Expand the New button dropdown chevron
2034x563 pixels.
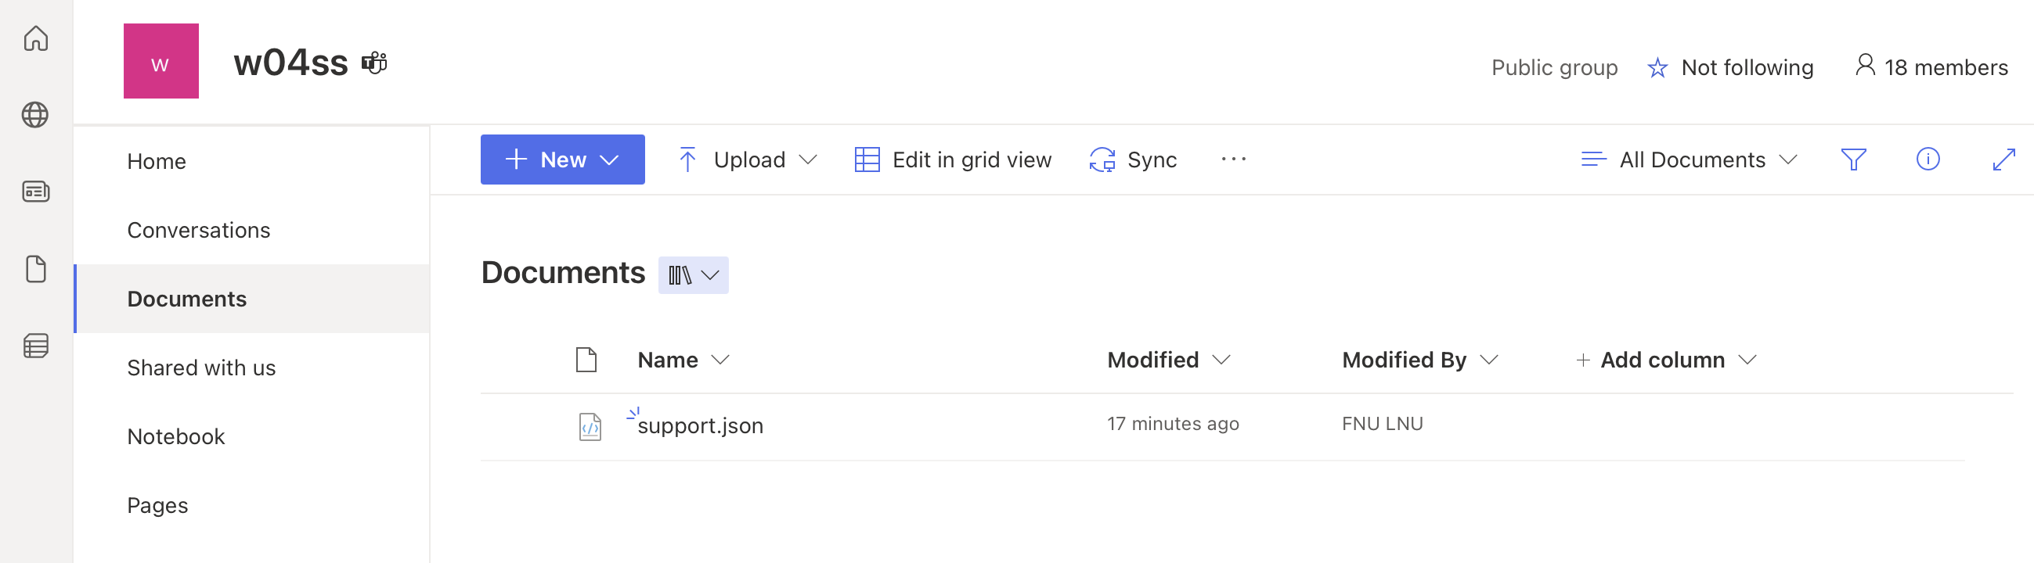[608, 160]
